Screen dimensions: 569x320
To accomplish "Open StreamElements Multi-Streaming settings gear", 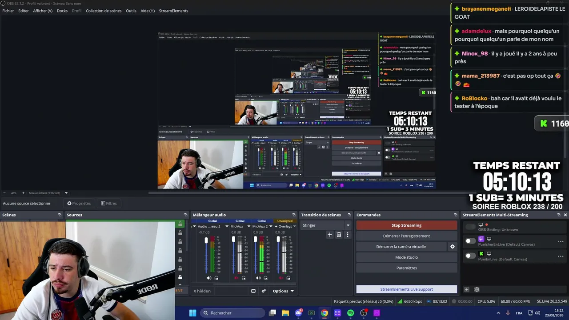I will 477,289.
